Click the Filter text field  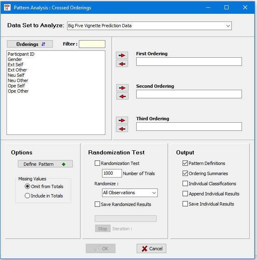click(92, 44)
